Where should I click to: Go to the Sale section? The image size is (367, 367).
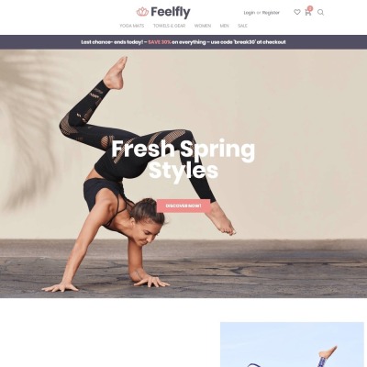coord(242,26)
